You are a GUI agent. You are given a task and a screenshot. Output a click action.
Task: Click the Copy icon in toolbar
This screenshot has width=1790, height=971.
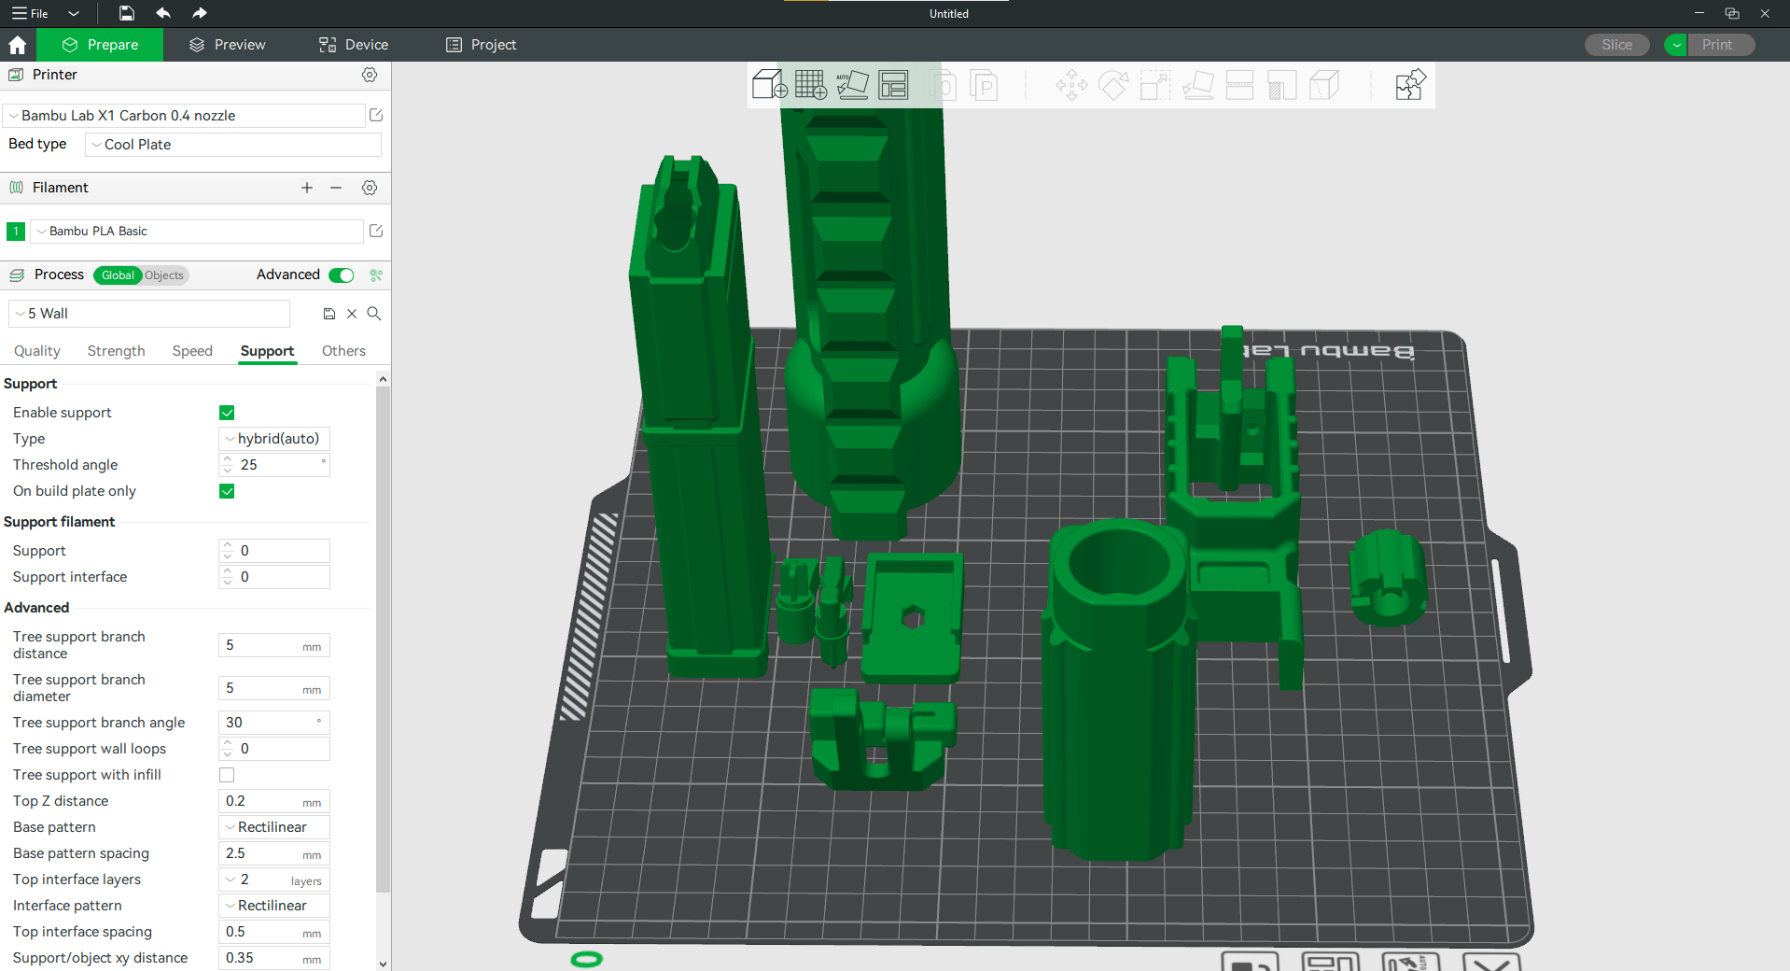coord(943,85)
